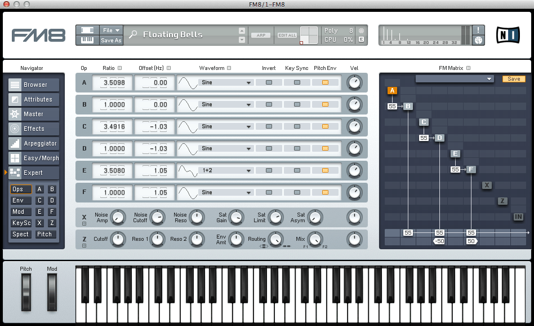Open the Master settings page

point(34,114)
